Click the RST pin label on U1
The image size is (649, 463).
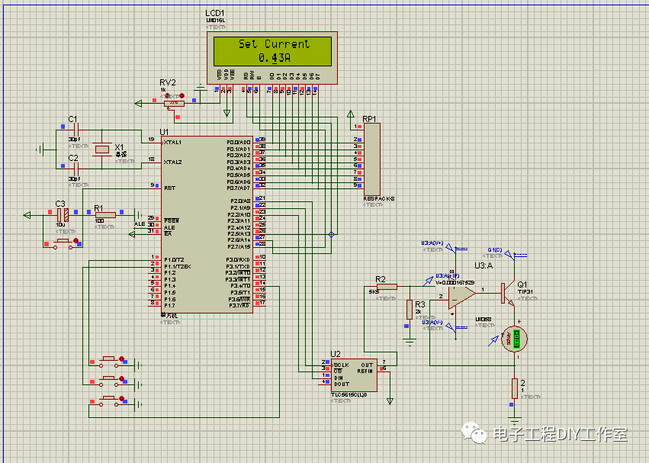coord(170,188)
